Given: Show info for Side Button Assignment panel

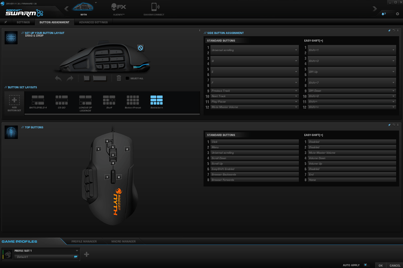Looking at the screenshot, I should pyautogui.click(x=398, y=31).
